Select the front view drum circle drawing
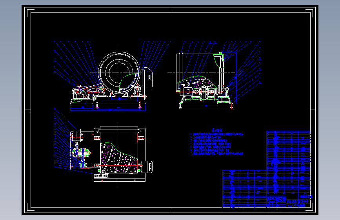Viewport: 340px width, 220px height. coord(119,73)
